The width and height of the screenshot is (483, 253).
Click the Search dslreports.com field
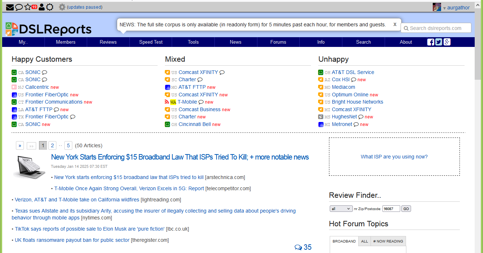pyautogui.click(x=436, y=28)
